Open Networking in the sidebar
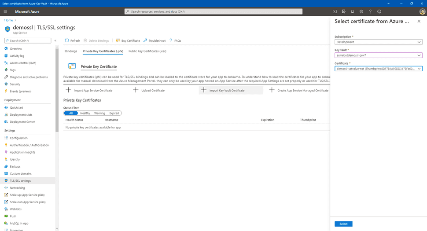This screenshot has width=427, height=231. tap(17, 188)
